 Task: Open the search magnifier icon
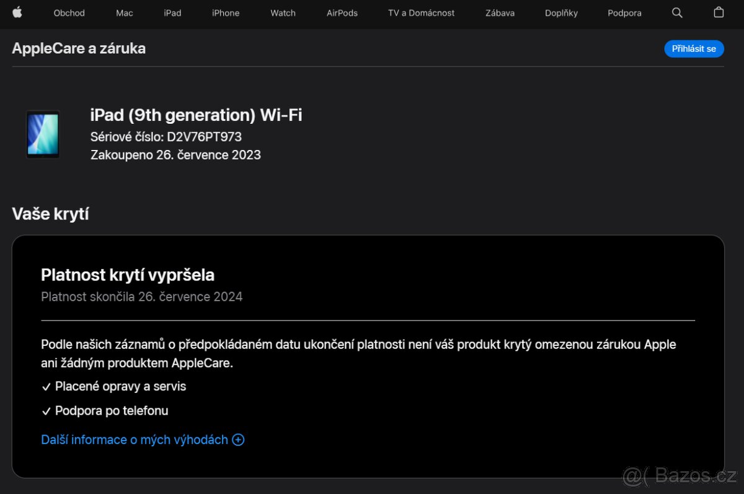677,12
